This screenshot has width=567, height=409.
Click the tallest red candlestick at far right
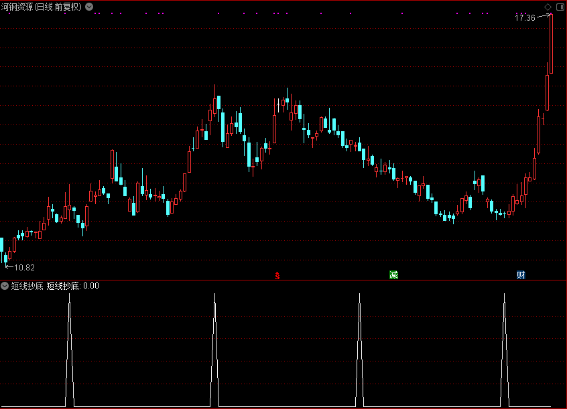[551, 44]
